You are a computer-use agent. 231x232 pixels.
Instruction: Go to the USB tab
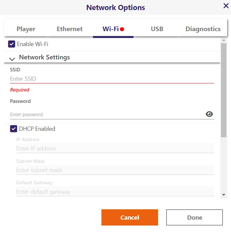pos(157,29)
